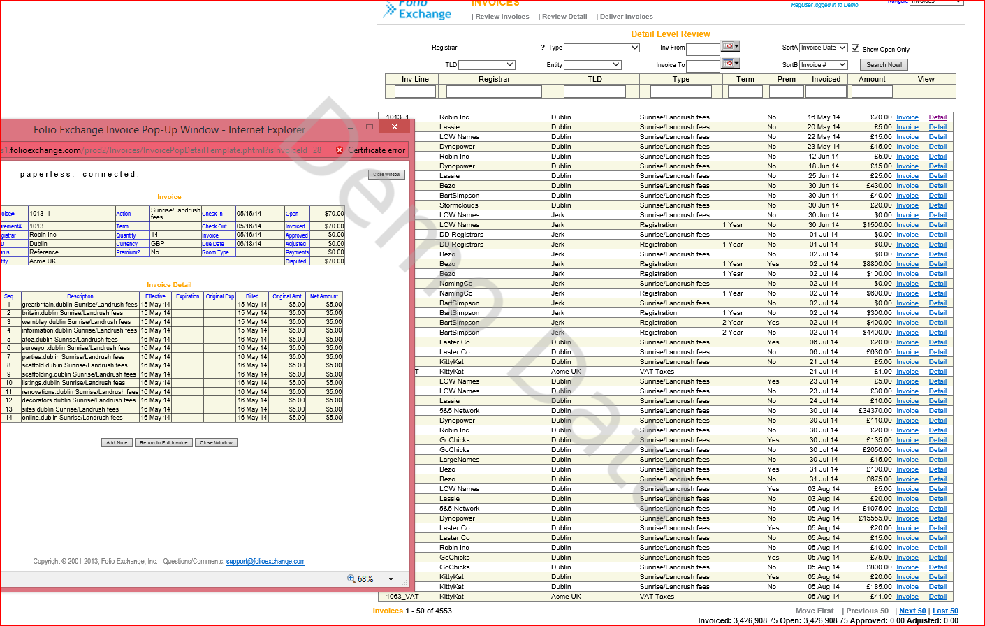Click the 'LargeNames' registrar cell
The image size is (985, 626).
[x=460, y=460]
